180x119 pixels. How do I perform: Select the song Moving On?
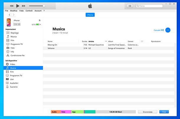click(x=52, y=45)
